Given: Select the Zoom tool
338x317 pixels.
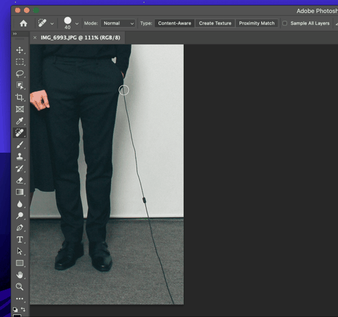Looking at the screenshot, I should (x=20, y=287).
